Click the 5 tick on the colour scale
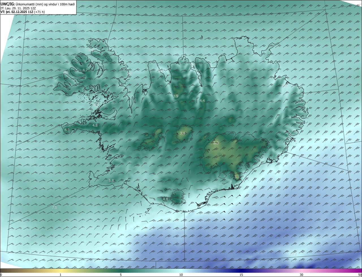 pyautogui.click(x=121, y=275)
